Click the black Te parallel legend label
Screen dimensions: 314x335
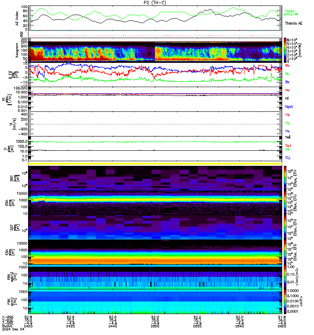click(x=288, y=137)
